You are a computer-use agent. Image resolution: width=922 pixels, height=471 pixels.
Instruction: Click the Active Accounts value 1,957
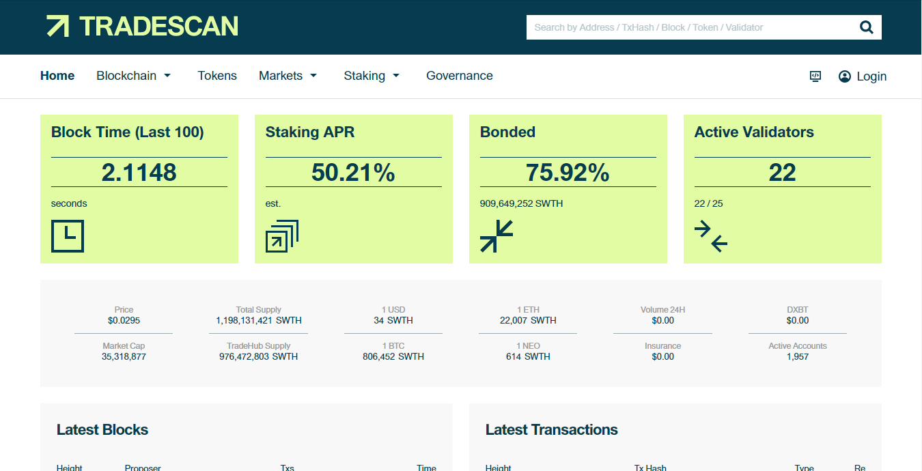(x=798, y=356)
